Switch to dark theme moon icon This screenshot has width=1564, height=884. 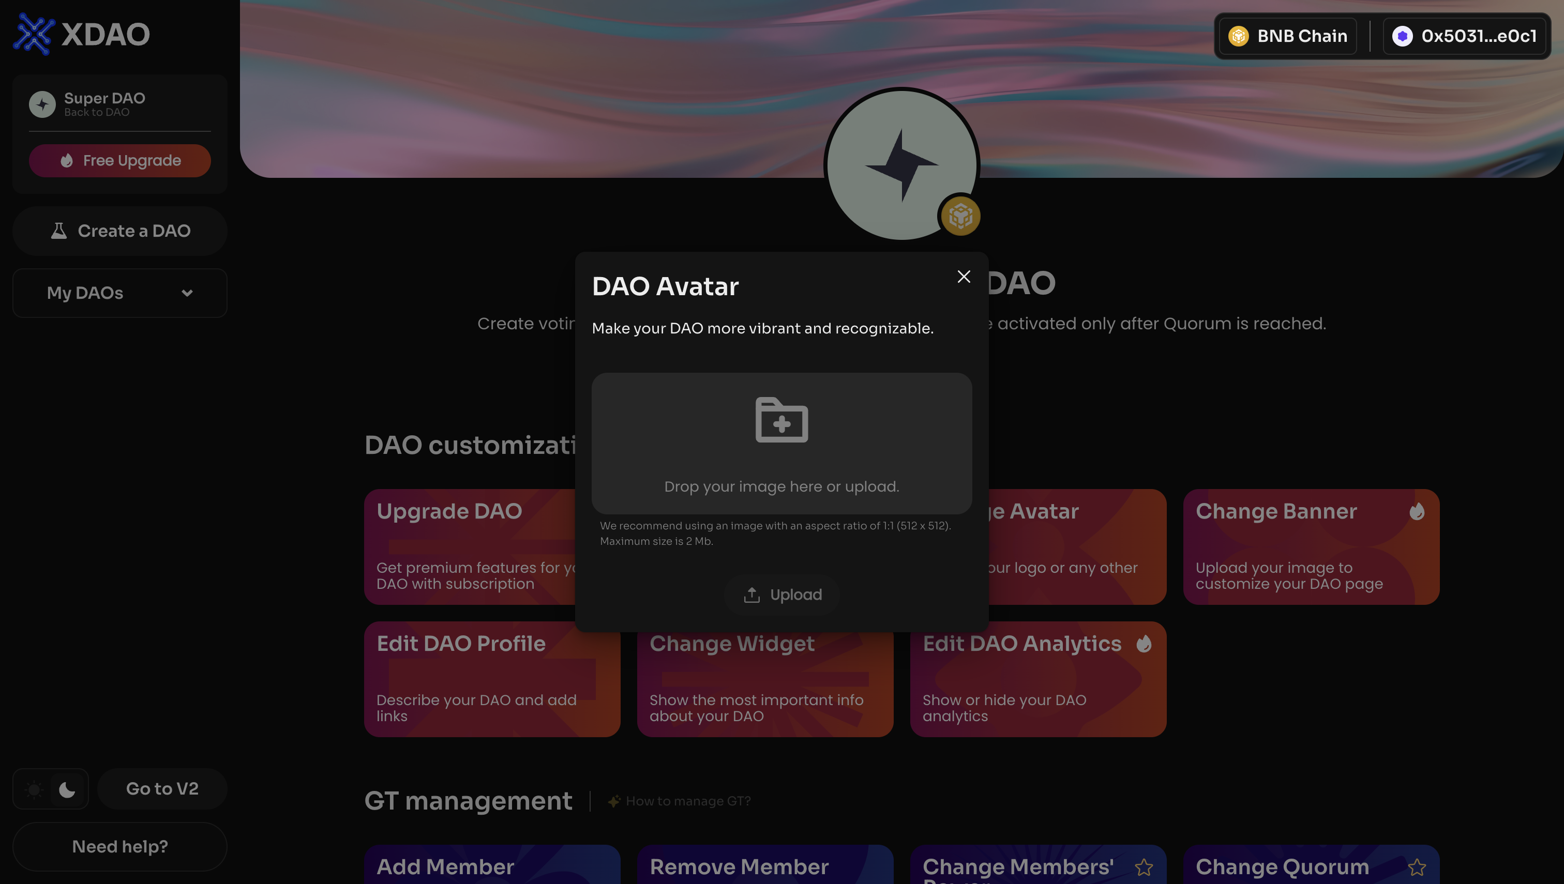tap(67, 789)
